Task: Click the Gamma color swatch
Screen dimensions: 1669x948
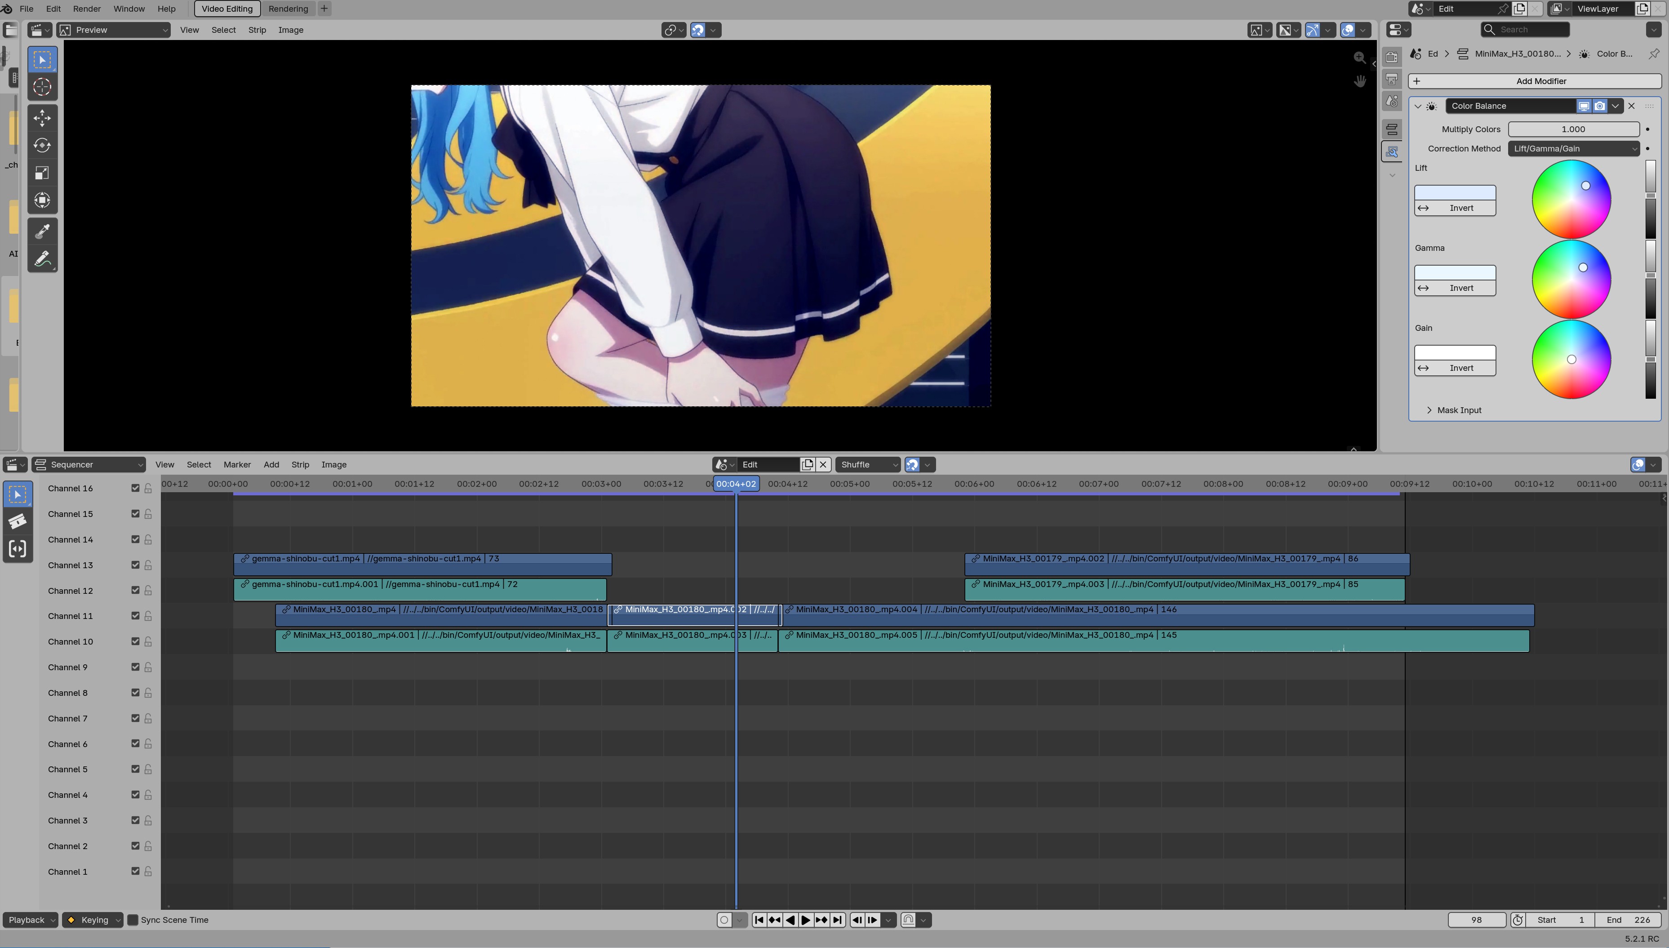Action: pyautogui.click(x=1455, y=273)
